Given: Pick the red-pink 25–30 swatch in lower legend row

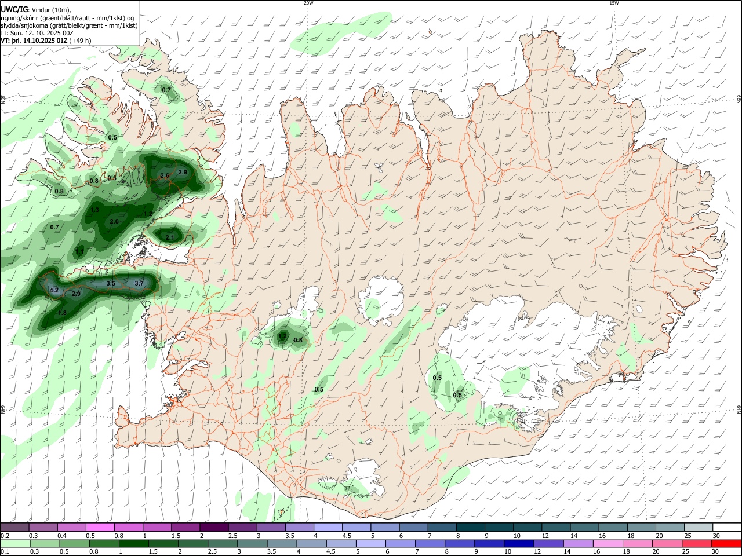Looking at the screenshot, I should (697, 544).
